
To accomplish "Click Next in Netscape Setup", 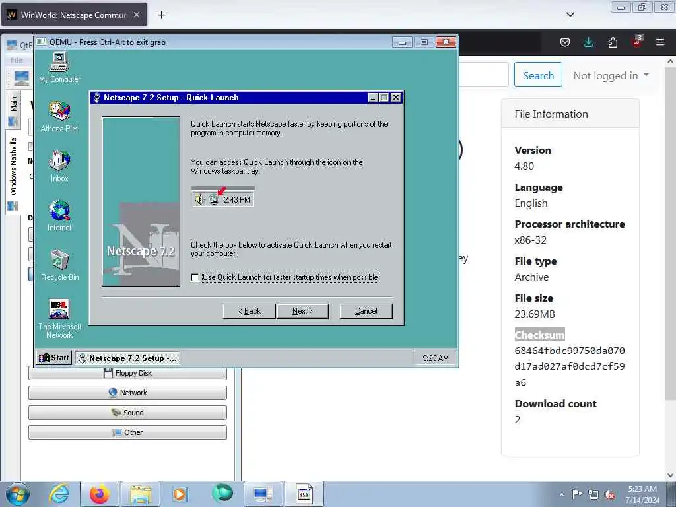I will 302,311.
